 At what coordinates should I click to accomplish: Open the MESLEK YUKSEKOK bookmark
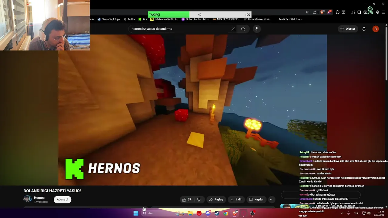coord(226,19)
